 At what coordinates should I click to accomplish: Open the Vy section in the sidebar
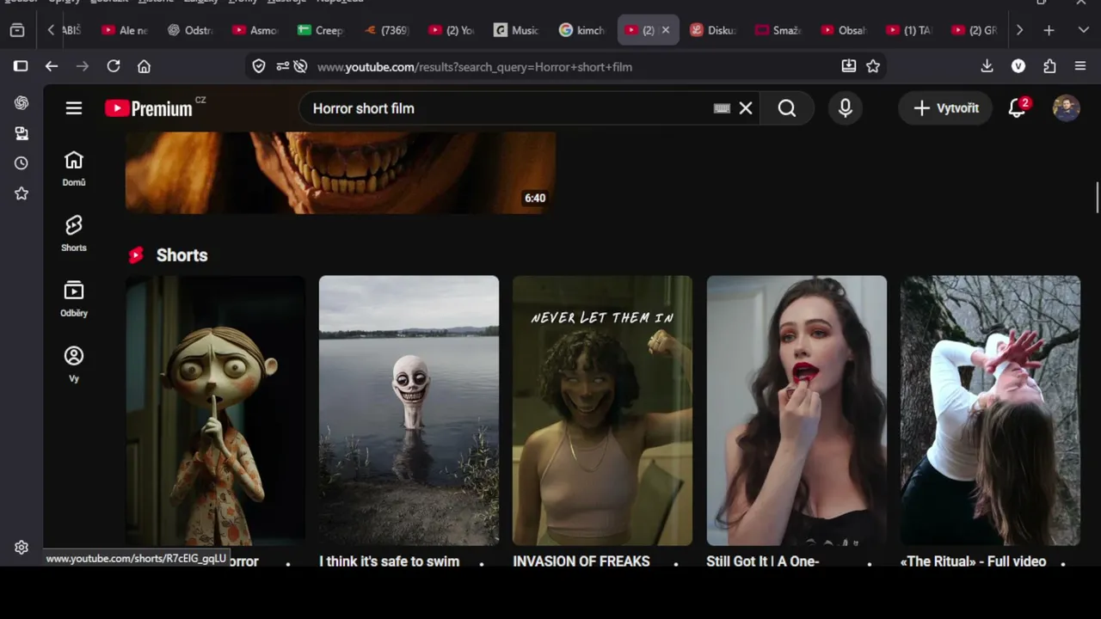[74, 365]
